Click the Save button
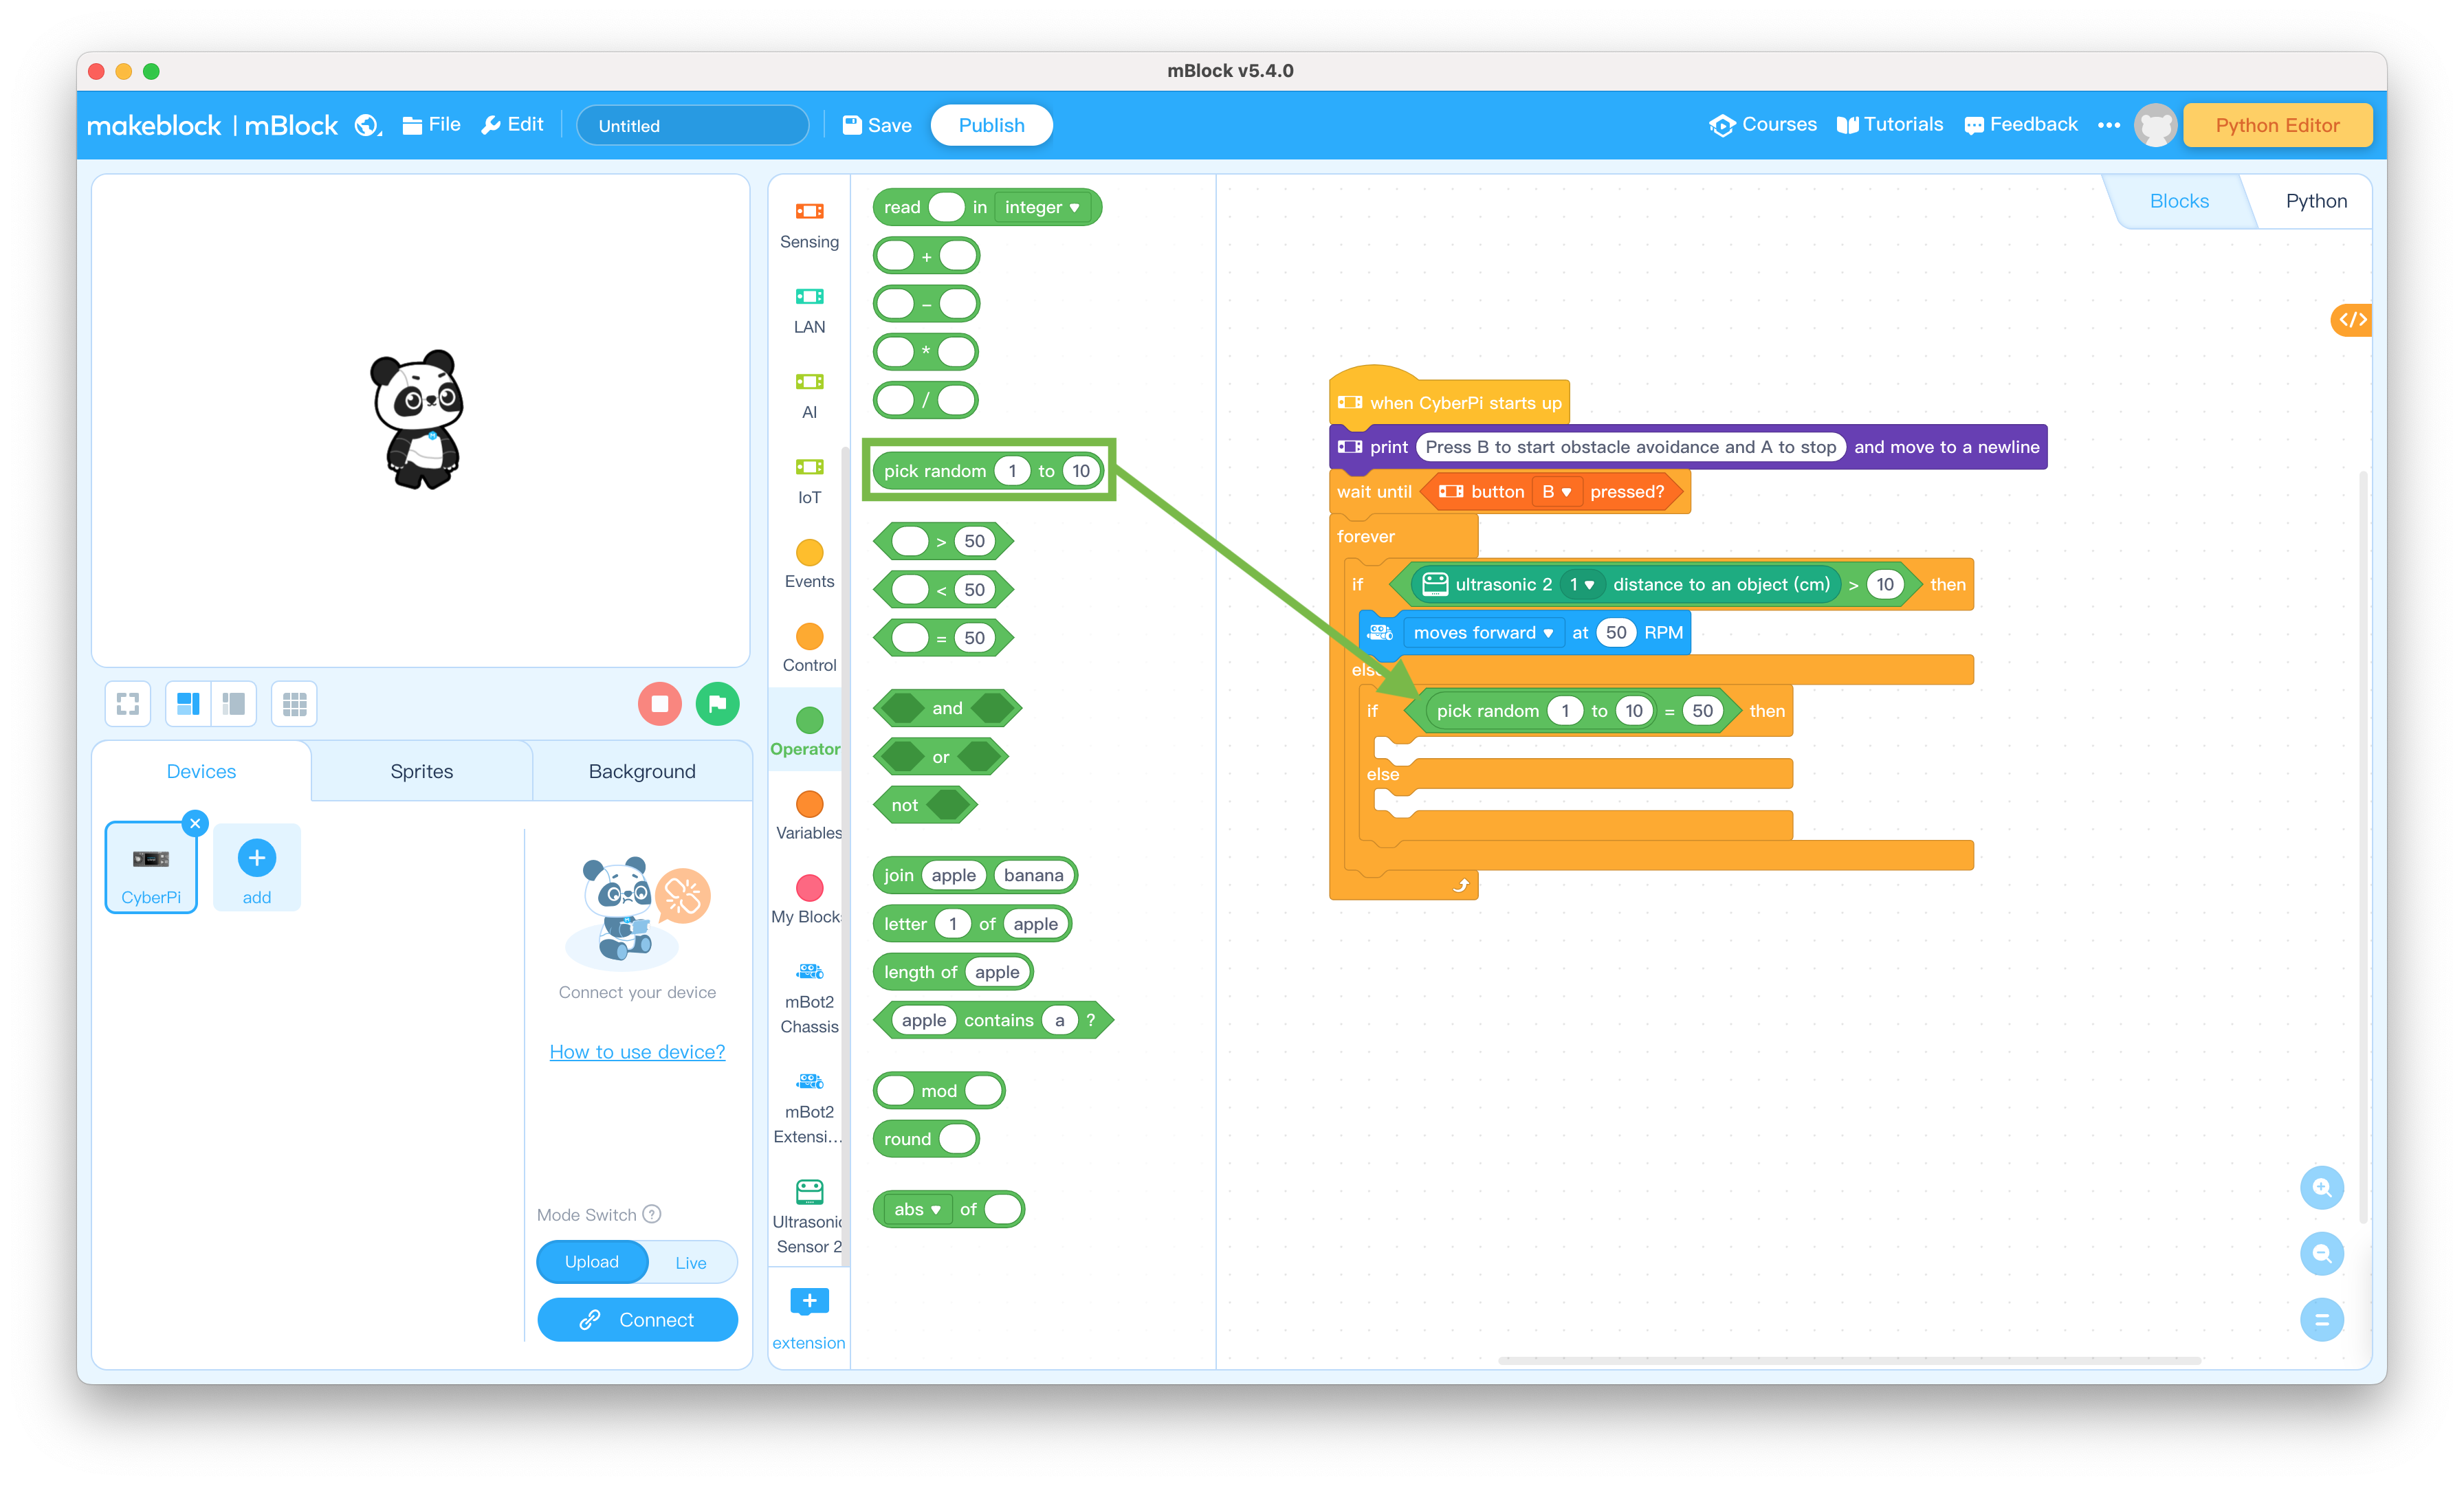The height and width of the screenshot is (1486, 2464). pyautogui.click(x=877, y=125)
